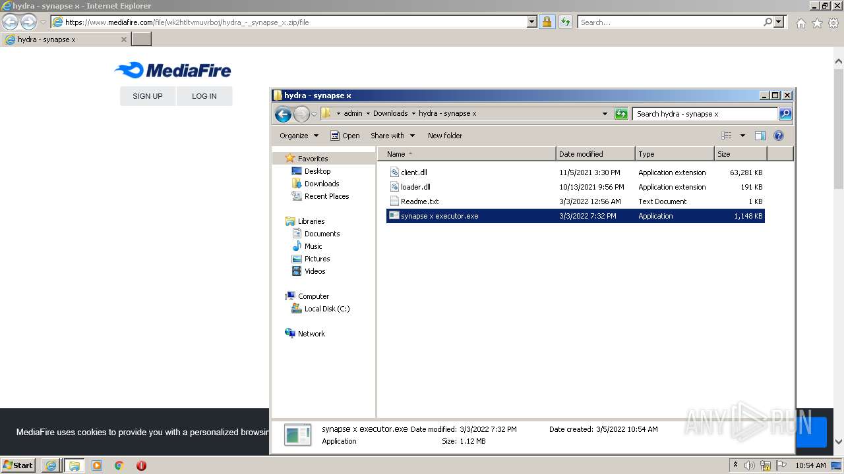
Task: Open the Share with dropdown
Action: [x=393, y=136]
